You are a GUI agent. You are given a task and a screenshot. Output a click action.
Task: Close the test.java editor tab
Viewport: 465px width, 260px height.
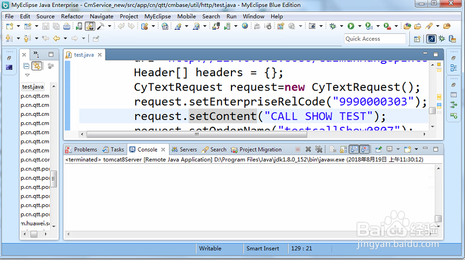click(100, 55)
